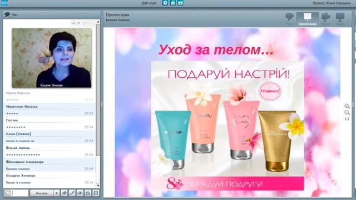This screenshot has width=356, height=200.
Task: Select chat sender Галай Любовь
Action: coord(18,148)
